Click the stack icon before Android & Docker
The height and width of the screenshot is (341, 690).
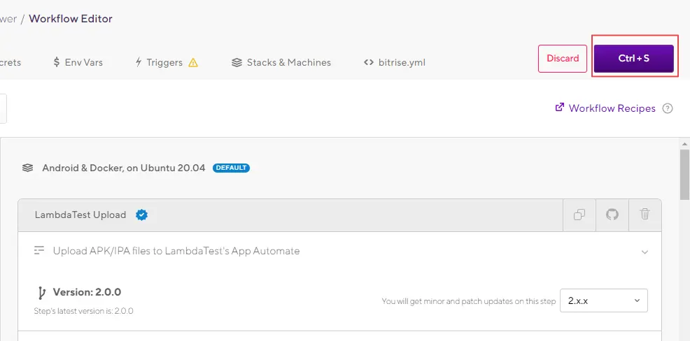28,168
